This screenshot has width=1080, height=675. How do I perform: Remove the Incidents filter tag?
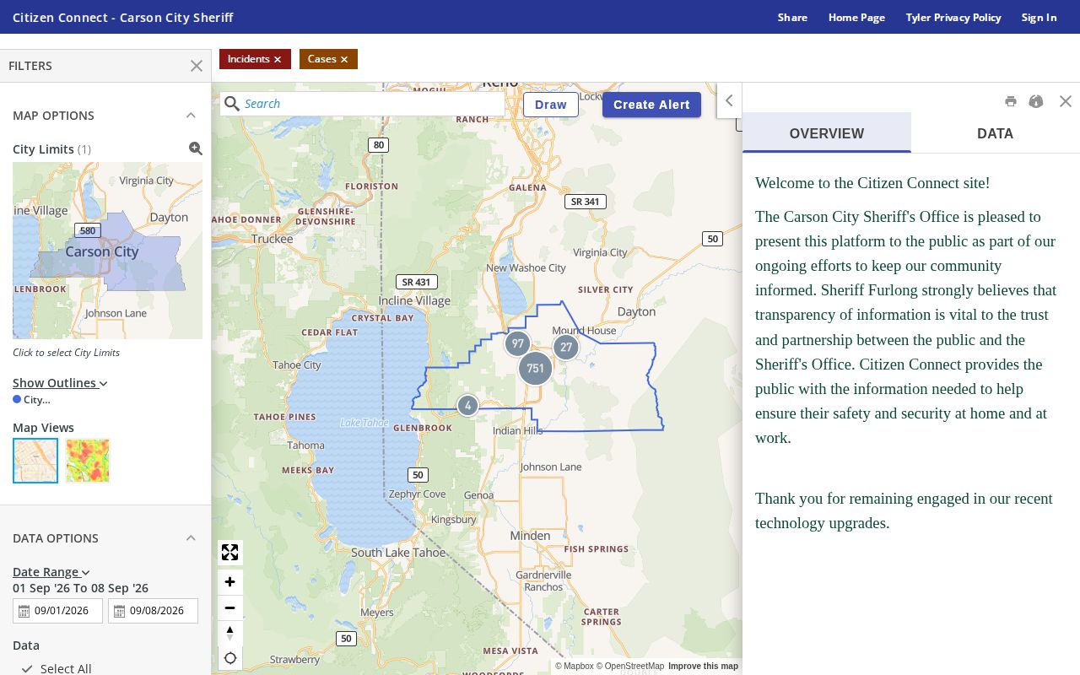(x=277, y=59)
